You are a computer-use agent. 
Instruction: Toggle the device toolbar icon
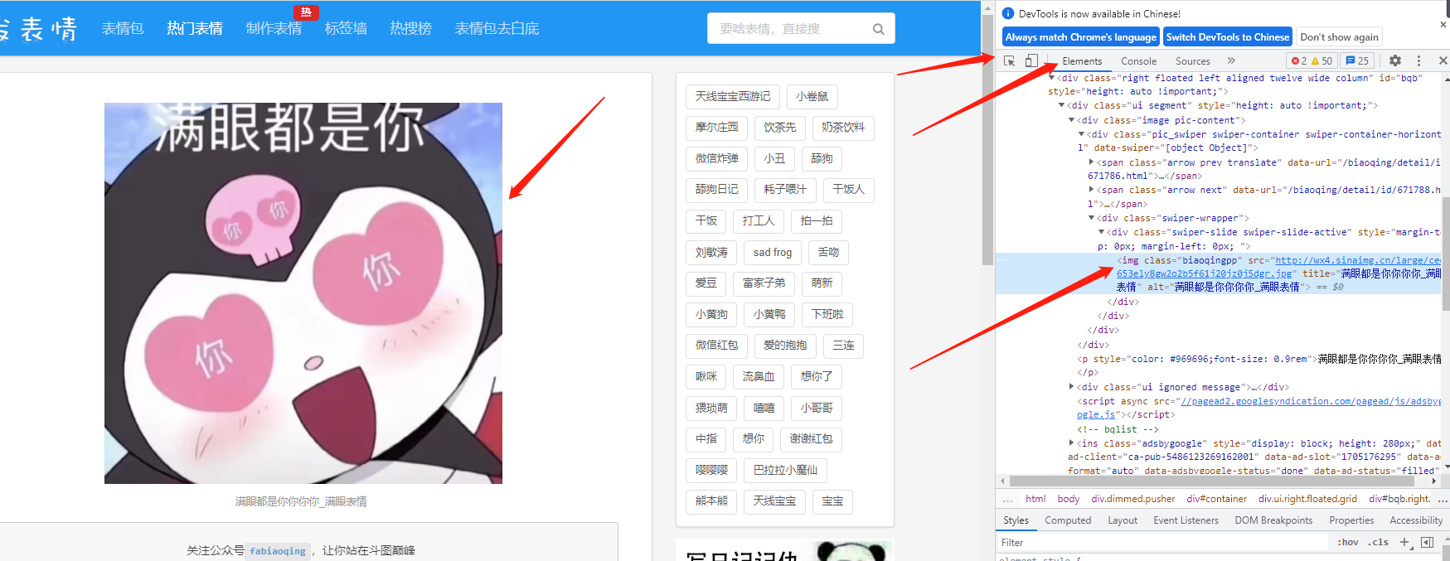click(1031, 60)
